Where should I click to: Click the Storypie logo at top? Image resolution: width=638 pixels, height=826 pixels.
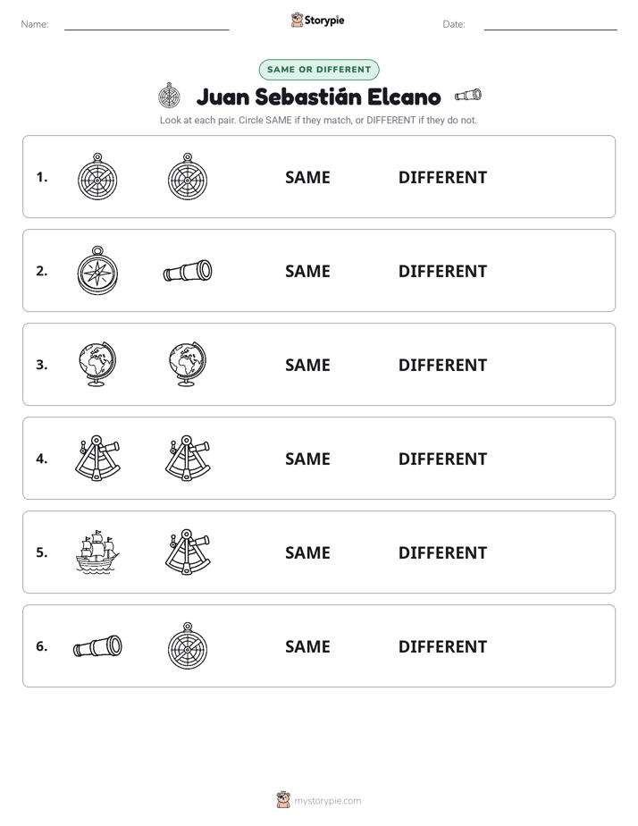tap(317, 20)
